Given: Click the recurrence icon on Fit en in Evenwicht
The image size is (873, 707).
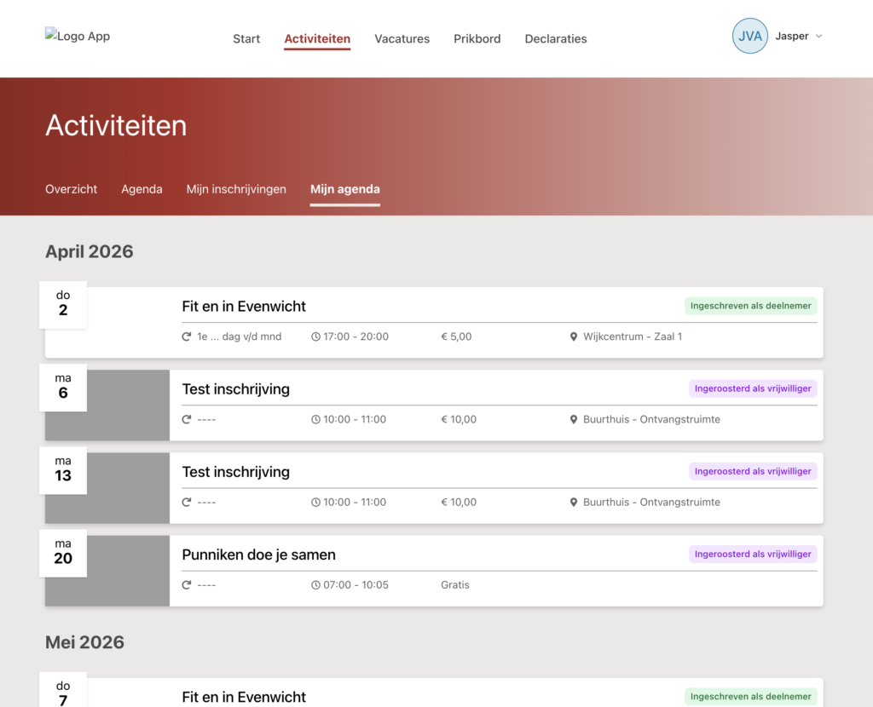Looking at the screenshot, I should [187, 336].
